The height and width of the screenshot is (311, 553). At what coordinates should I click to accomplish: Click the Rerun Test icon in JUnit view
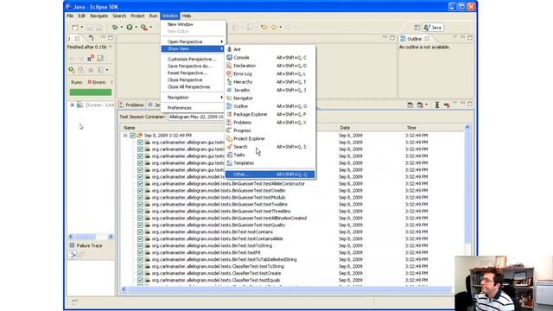pyautogui.click(x=72, y=70)
